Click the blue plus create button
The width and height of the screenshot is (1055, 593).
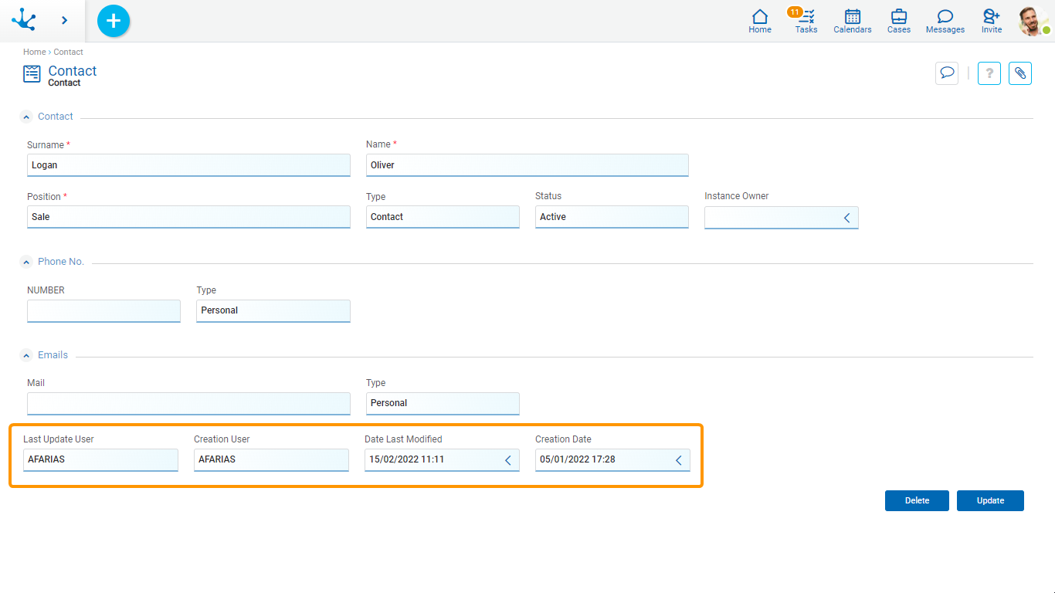(114, 21)
